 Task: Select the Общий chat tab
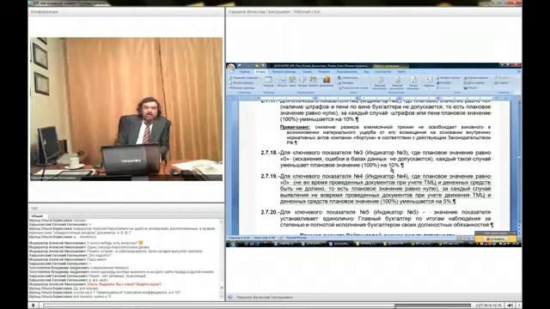pos(36,216)
